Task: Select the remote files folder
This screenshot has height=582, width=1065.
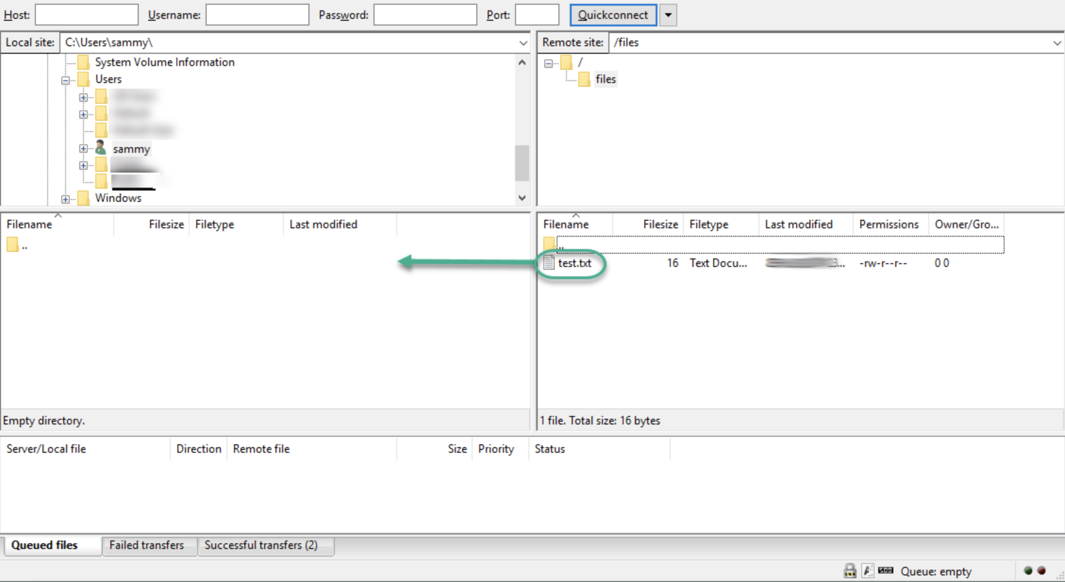Action: 606,79
